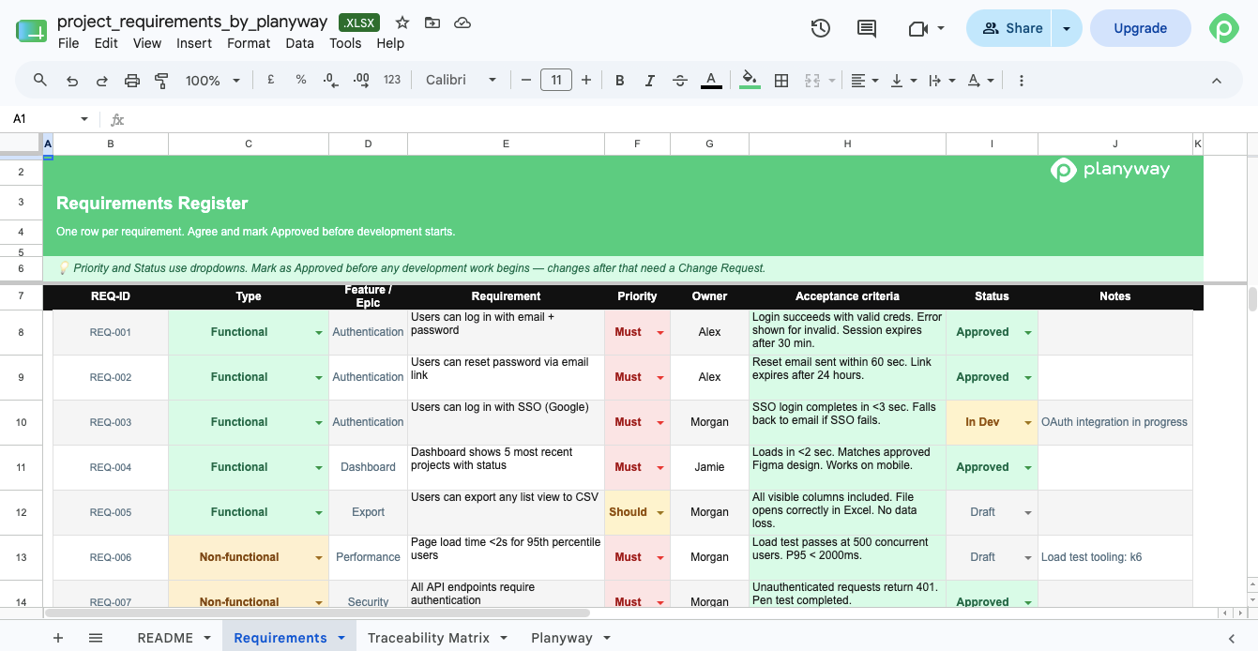Star this spreadsheet

point(402,22)
